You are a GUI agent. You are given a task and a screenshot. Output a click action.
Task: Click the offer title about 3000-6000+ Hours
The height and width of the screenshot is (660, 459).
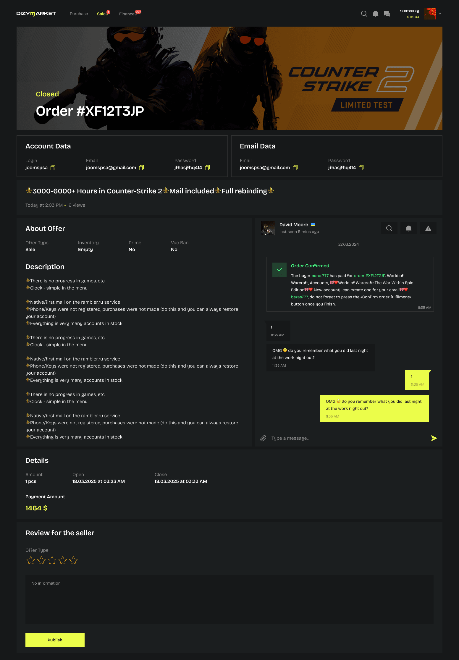pyautogui.click(x=150, y=191)
